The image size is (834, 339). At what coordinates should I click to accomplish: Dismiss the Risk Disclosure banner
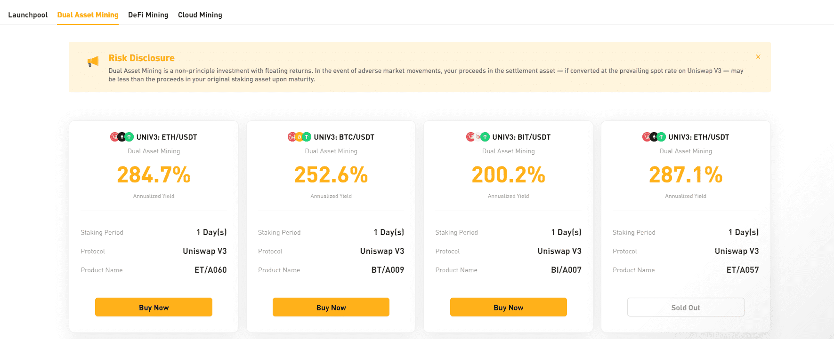click(758, 57)
